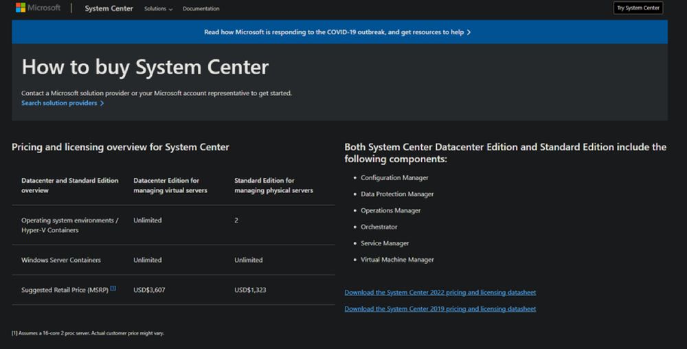Click the 'Assumes a 16-core 2 proc server' footnote
687x349 pixels.
pos(88,333)
